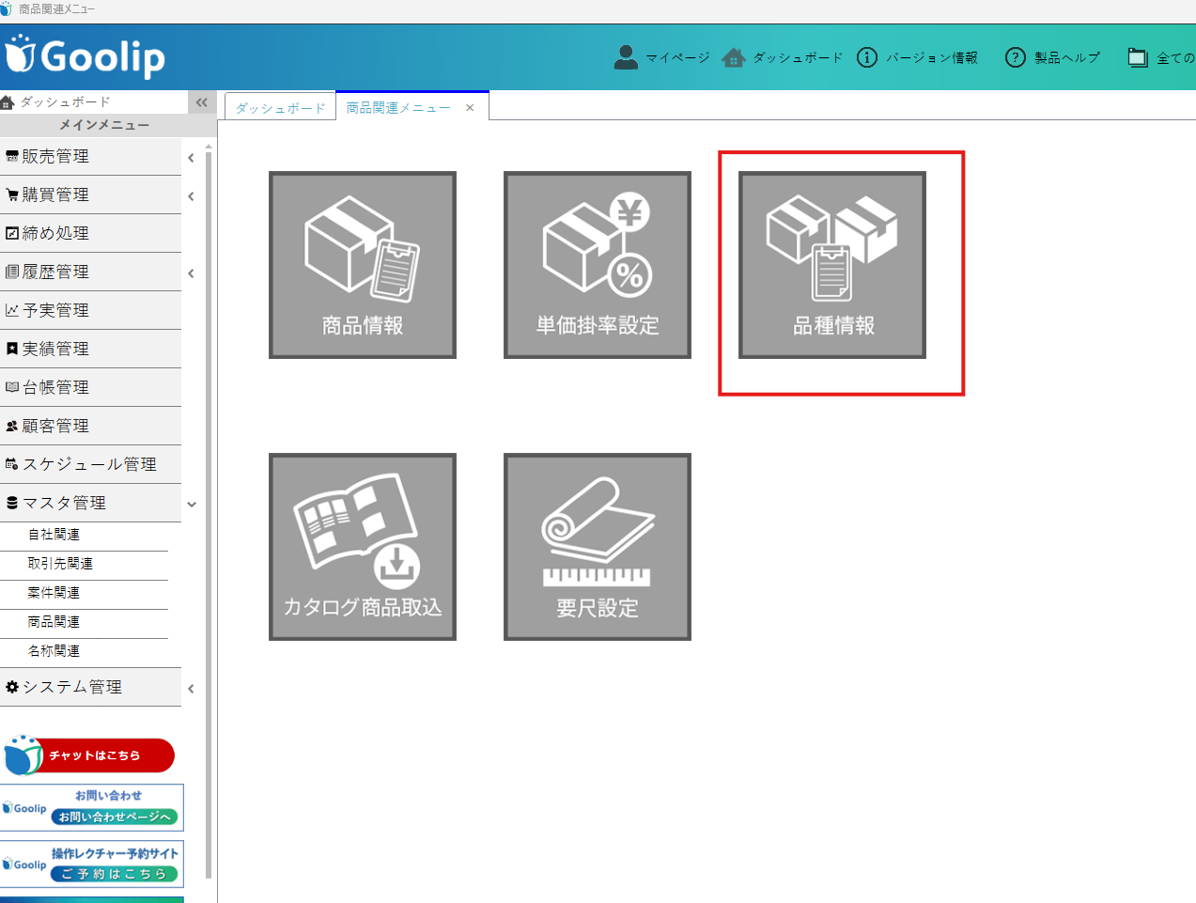
Task: Click the window icon beside 全ての
Action: click(x=1138, y=57)
